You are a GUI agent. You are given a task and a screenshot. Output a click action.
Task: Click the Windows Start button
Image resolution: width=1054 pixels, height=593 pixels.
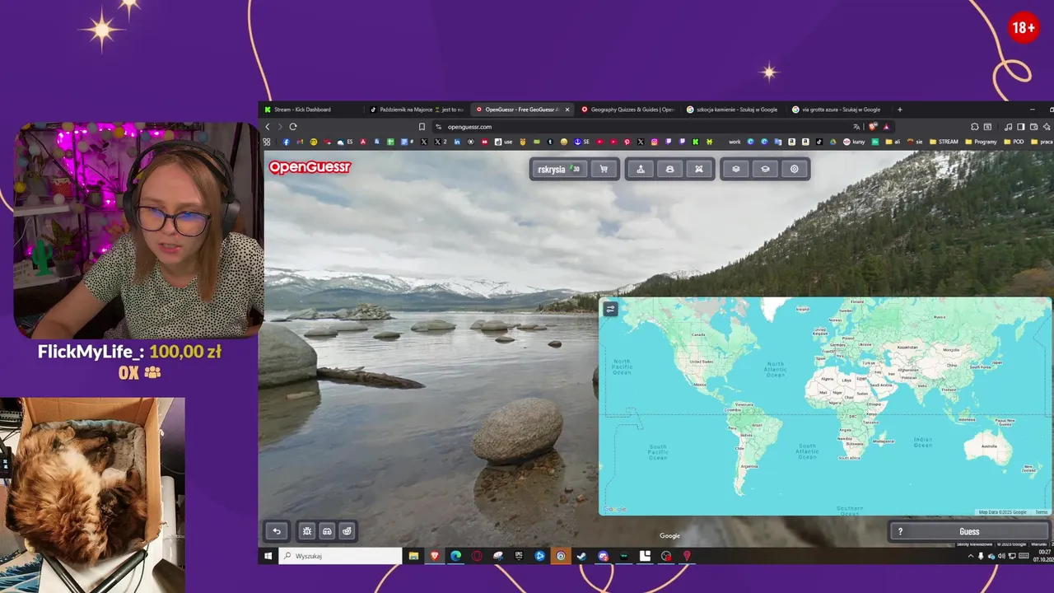268,556
